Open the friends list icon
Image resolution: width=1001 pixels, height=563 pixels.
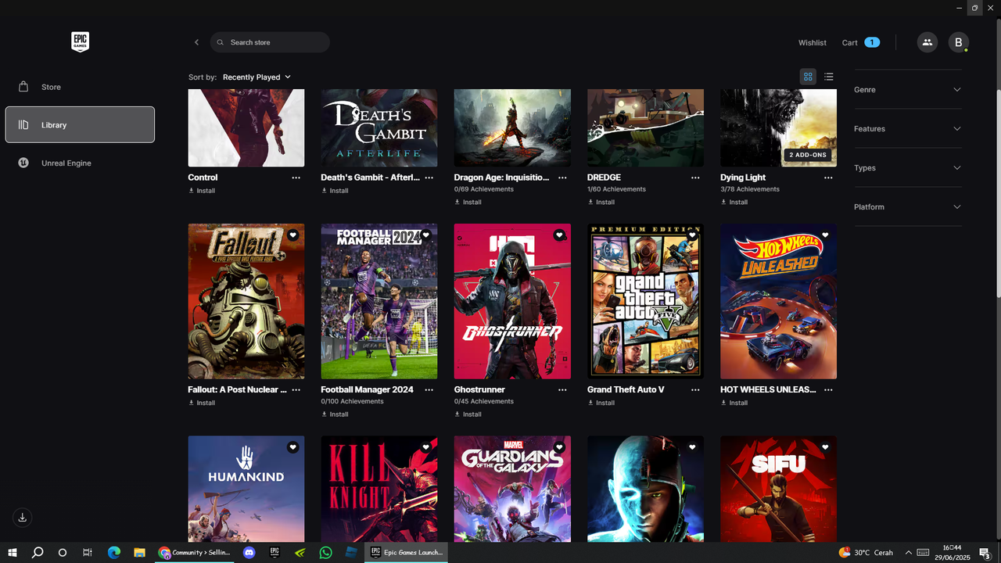[927, 42]
